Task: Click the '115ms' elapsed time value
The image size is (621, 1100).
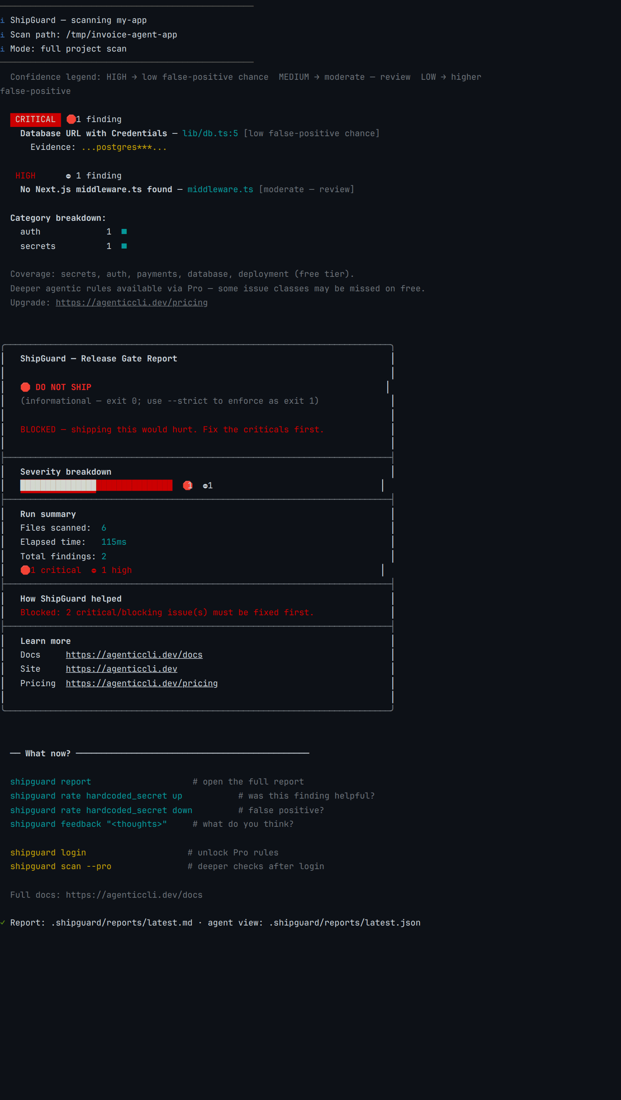Action: [x=114, y=542]
